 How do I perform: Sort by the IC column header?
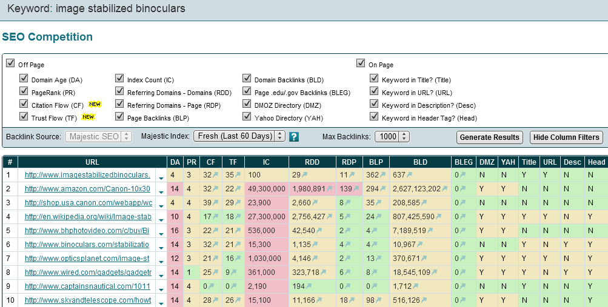pos(266,162)
